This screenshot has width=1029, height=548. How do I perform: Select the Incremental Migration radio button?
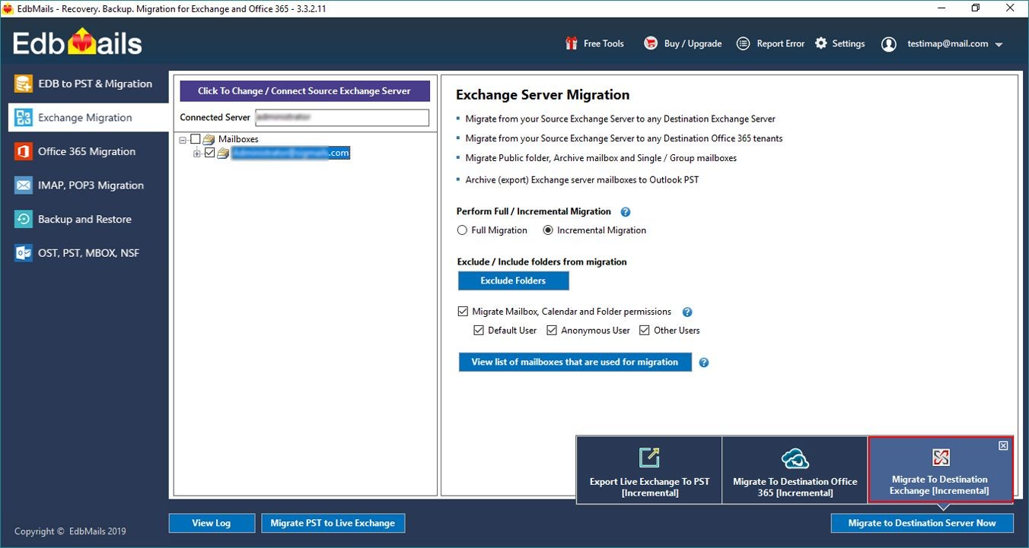coord(548,230)
